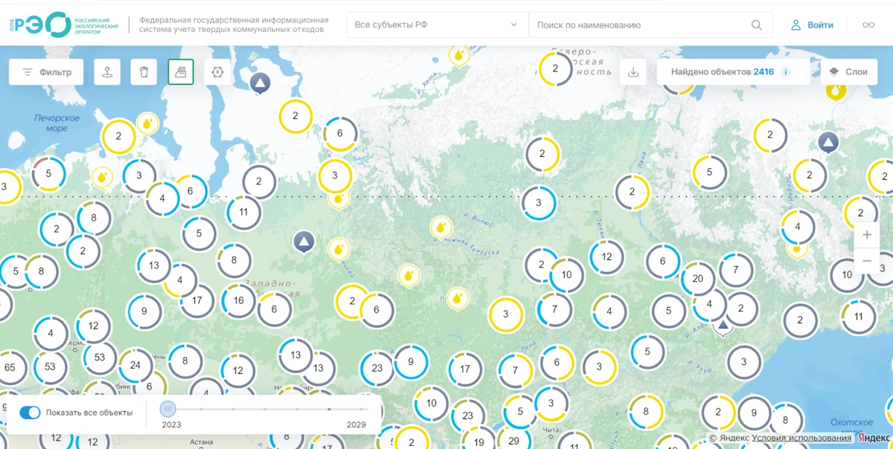The width and height of the screenshot is (893, 449).
Task: Show info about found objects count
Action: (785, 72)
